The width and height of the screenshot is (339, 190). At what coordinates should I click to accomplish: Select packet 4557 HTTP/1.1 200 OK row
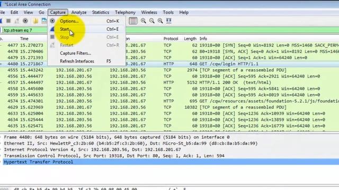pos(169,82)
